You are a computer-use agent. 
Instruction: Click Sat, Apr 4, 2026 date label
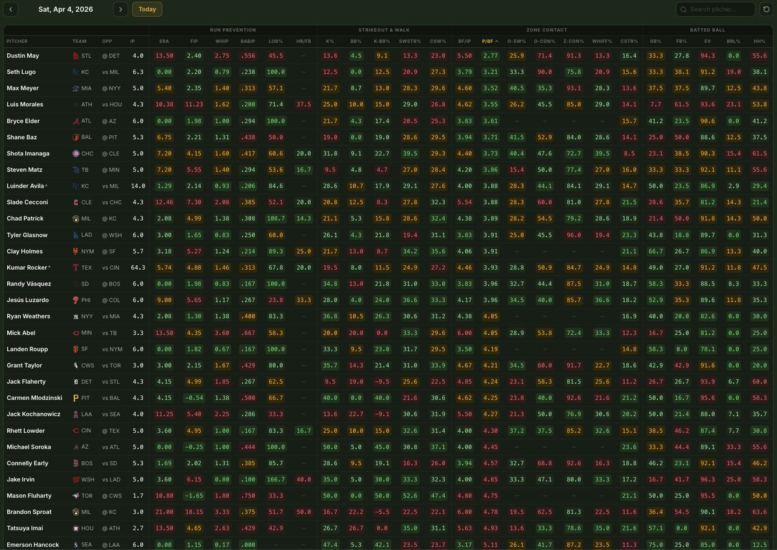coord(65,9)
